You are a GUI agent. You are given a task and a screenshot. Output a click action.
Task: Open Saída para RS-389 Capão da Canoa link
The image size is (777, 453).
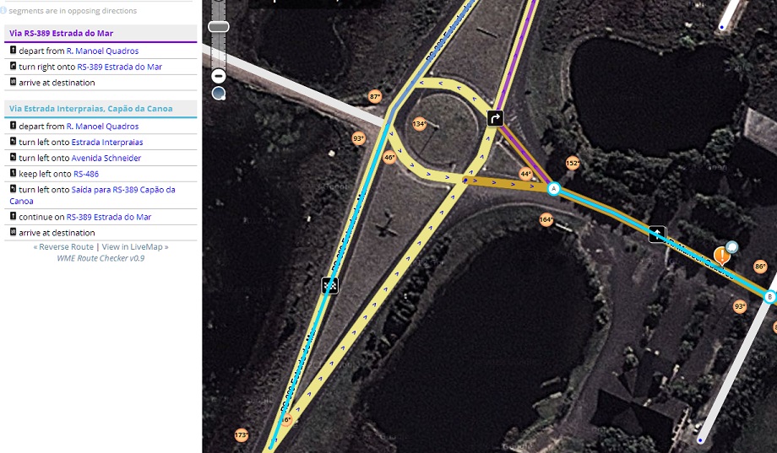[92, 195]
